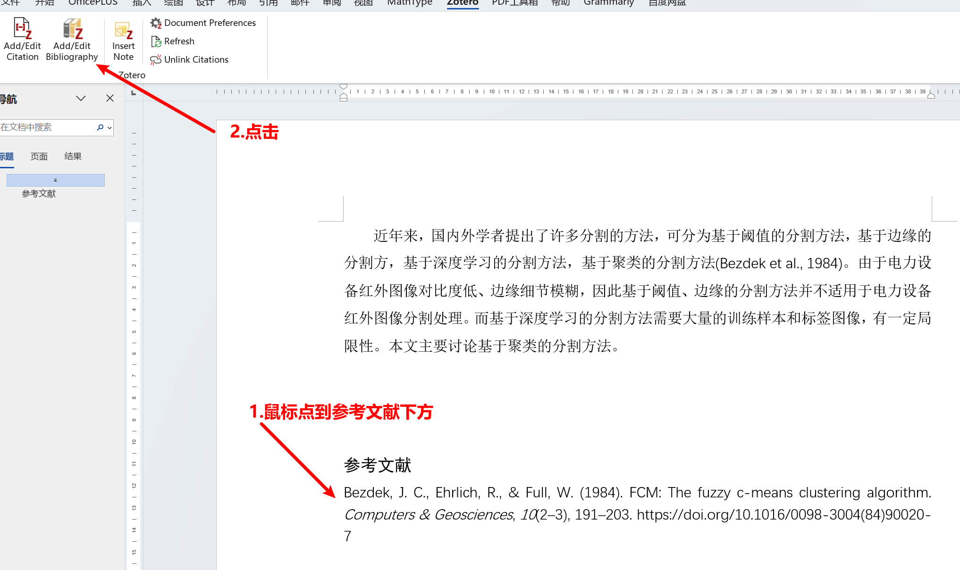
Task: Select 参考文献 heading in navigation pane
Action: (x=39, y=194)
